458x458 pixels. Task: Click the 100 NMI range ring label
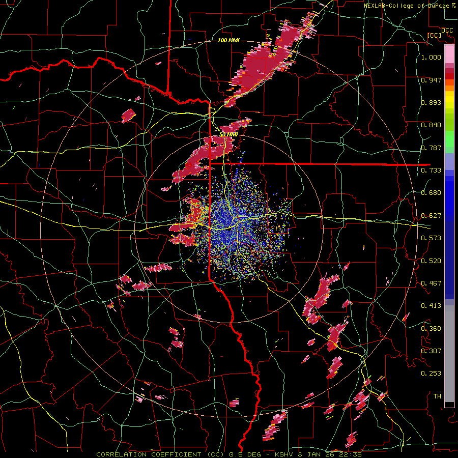point(228,40)
